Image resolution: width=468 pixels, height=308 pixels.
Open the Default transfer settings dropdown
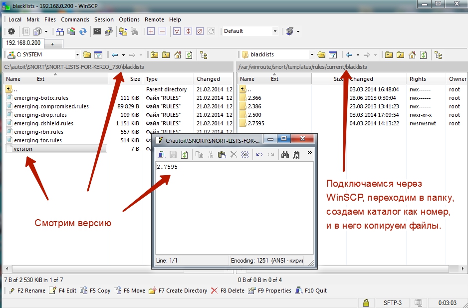pos(275,31)
